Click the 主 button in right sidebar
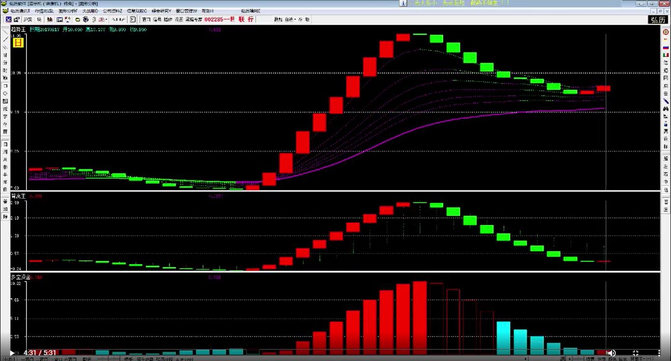Image resolution: width=671 pixels, height=361 pixels. (x=666, y=209)
